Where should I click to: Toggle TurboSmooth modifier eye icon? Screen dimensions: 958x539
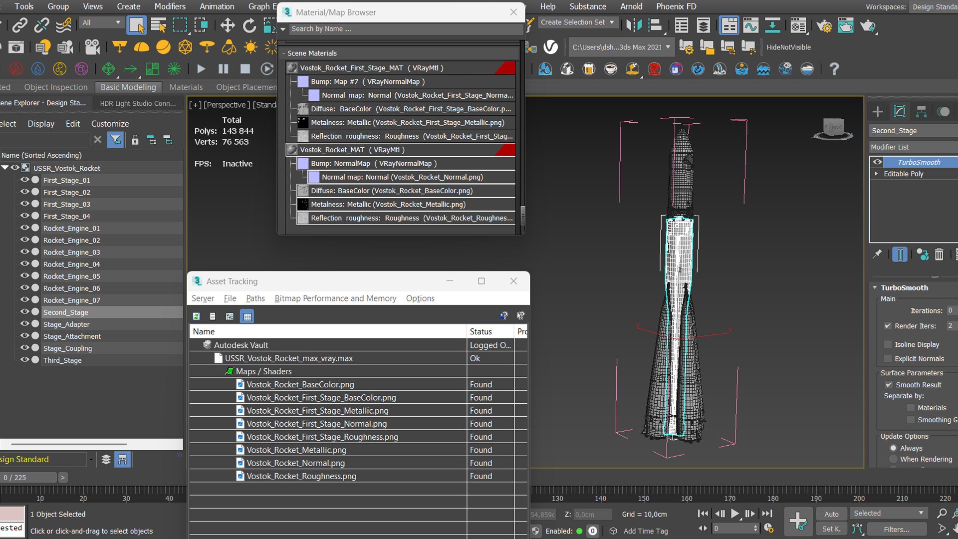(x=877, y=162)
